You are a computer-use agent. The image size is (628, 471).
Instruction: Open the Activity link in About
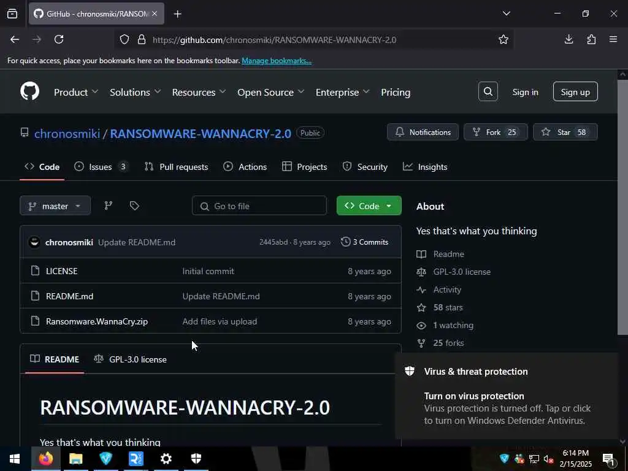(x=447, y=289)
